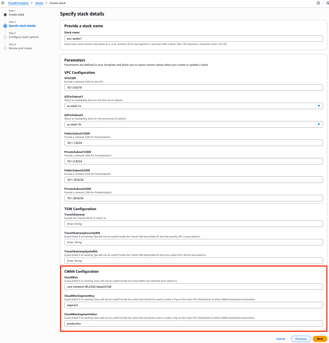Screen dimensions: 329x343
Task: Cancel the stack creation
Action: (281, 339)
